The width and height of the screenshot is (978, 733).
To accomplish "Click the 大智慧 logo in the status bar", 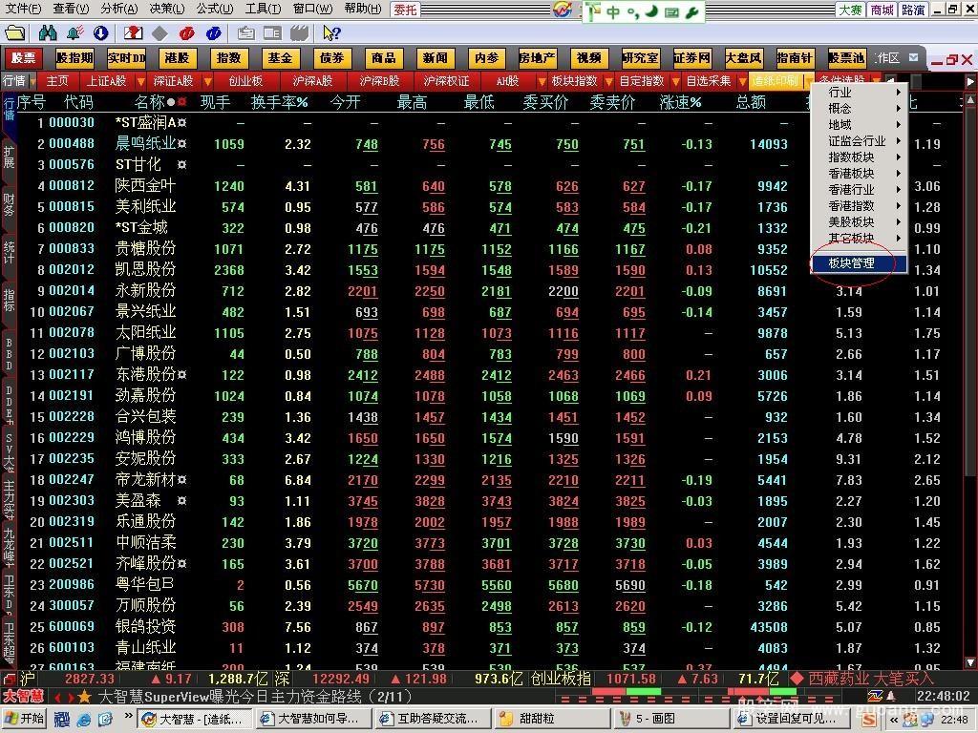I will 24,696.
